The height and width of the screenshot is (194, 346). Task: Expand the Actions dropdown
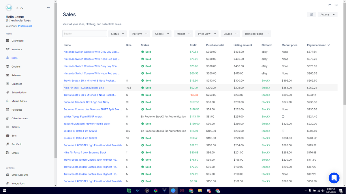[x=328, y=14]
